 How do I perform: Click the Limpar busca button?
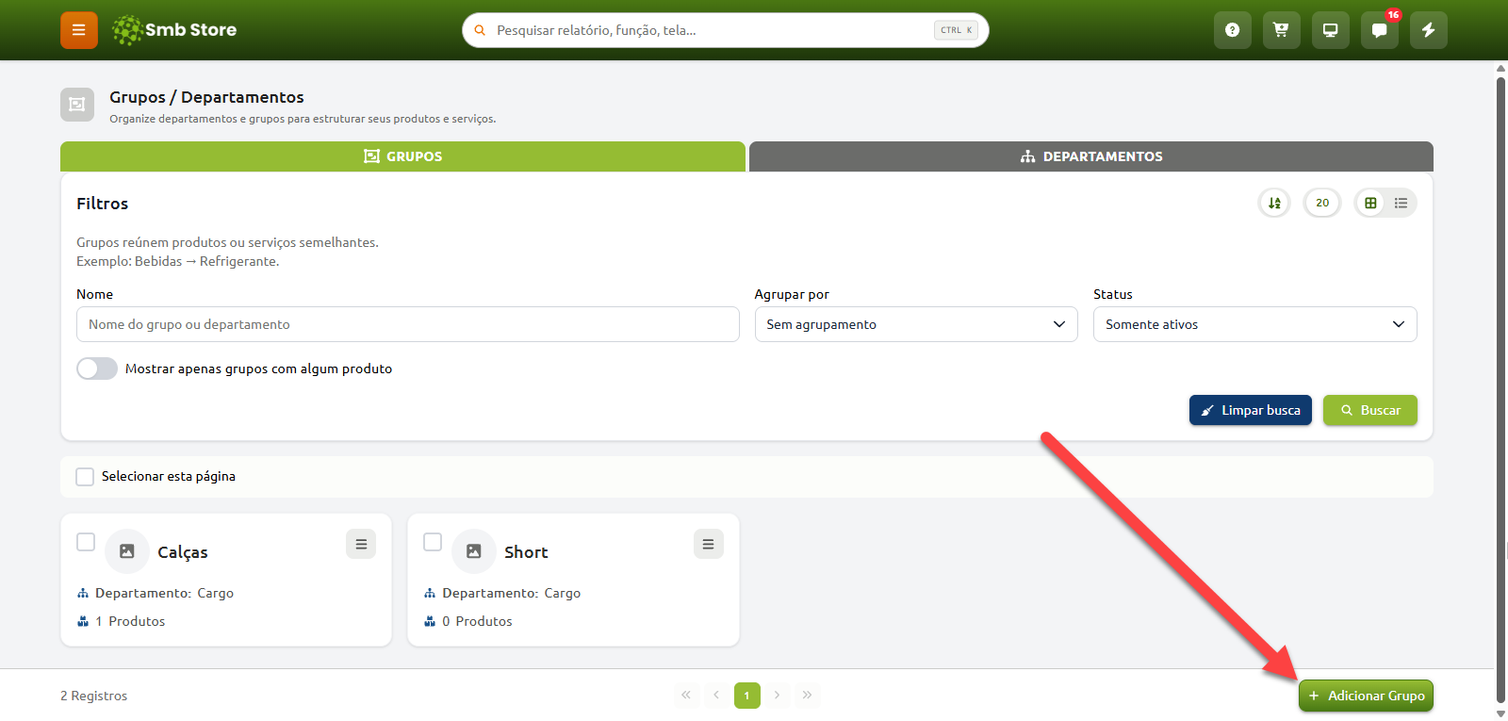coord(1251,410)
